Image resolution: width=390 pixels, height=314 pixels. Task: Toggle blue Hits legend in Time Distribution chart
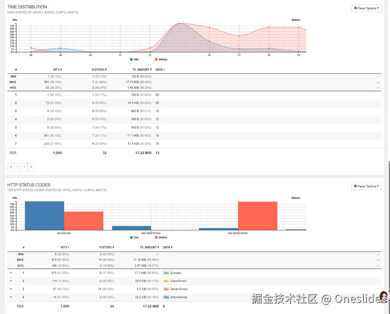point(134,59)
